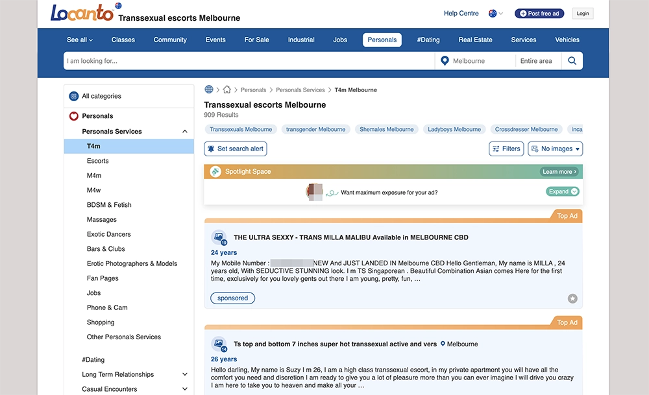
Task: Click the 'I am looking for' search field
Action: (247, 61)
